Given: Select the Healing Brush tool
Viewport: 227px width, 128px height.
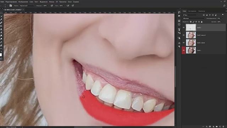Looking at the screenshot, I should pos(1,23).
